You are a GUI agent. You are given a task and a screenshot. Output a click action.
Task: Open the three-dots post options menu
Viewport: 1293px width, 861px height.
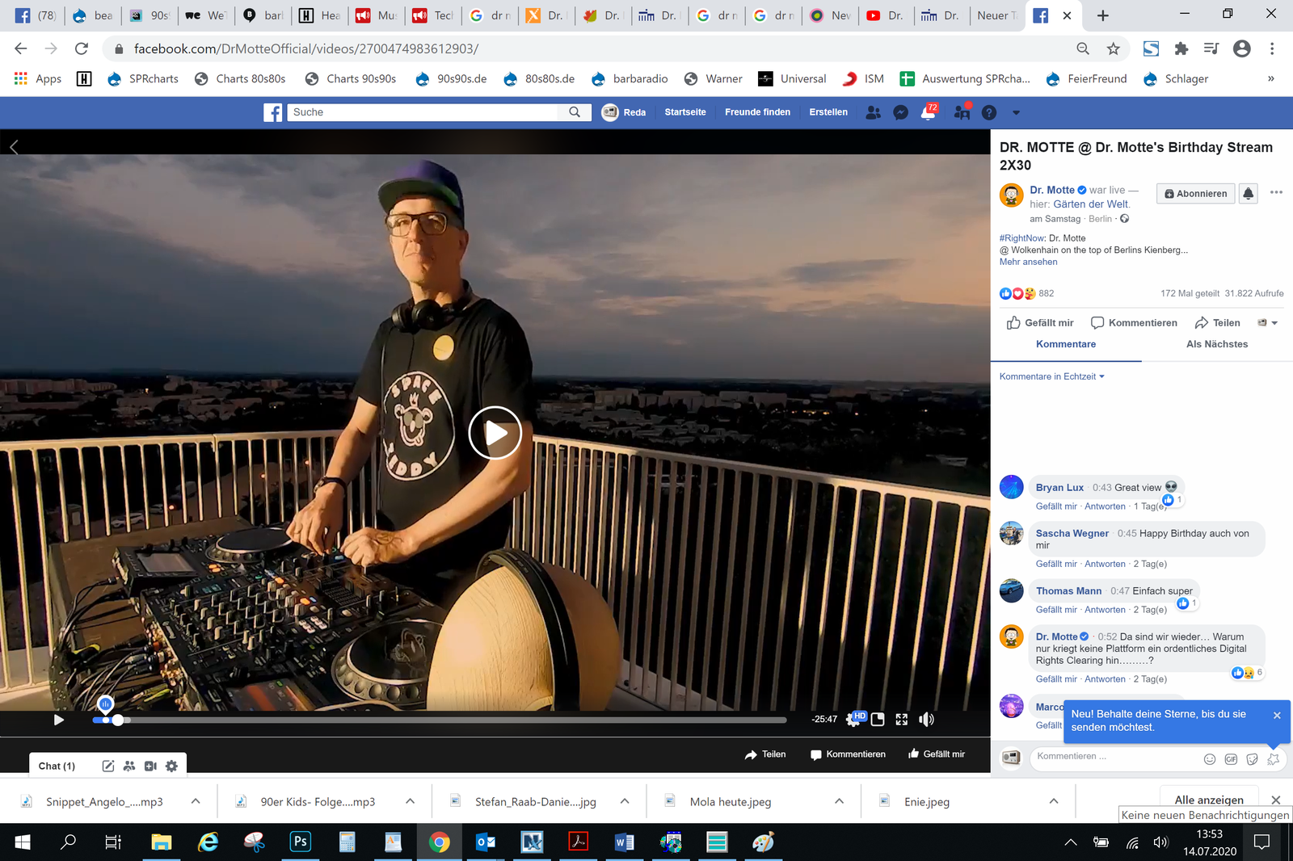(x=1276, y=192)
